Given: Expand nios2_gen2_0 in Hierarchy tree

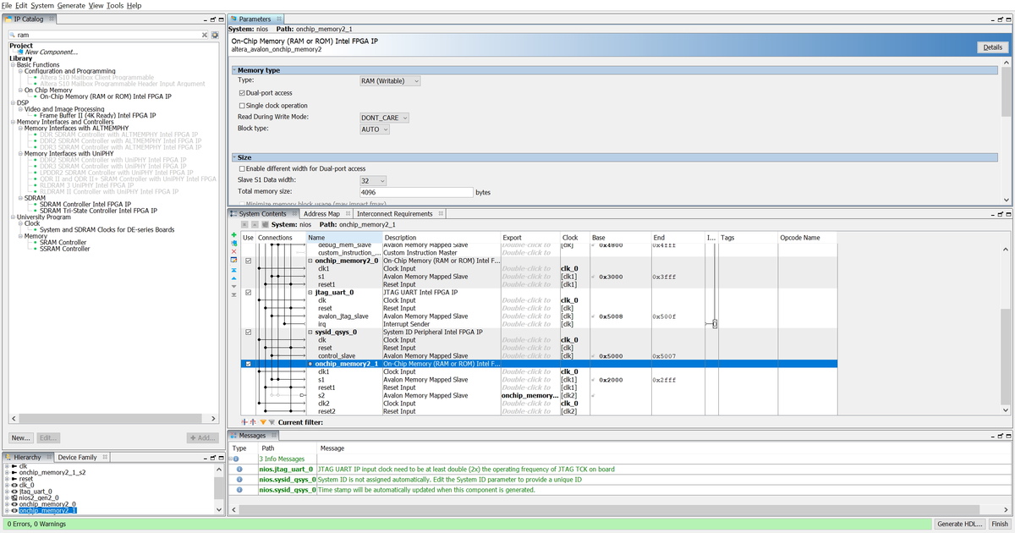Looking at the screenshot, I should pos(7,498).
